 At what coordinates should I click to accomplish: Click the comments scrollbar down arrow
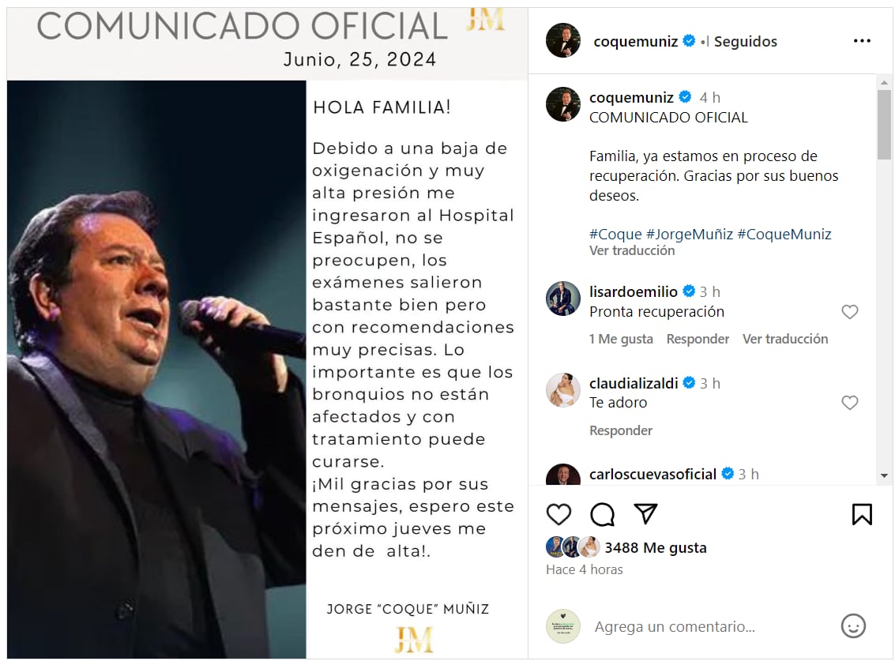pos(884,475)
